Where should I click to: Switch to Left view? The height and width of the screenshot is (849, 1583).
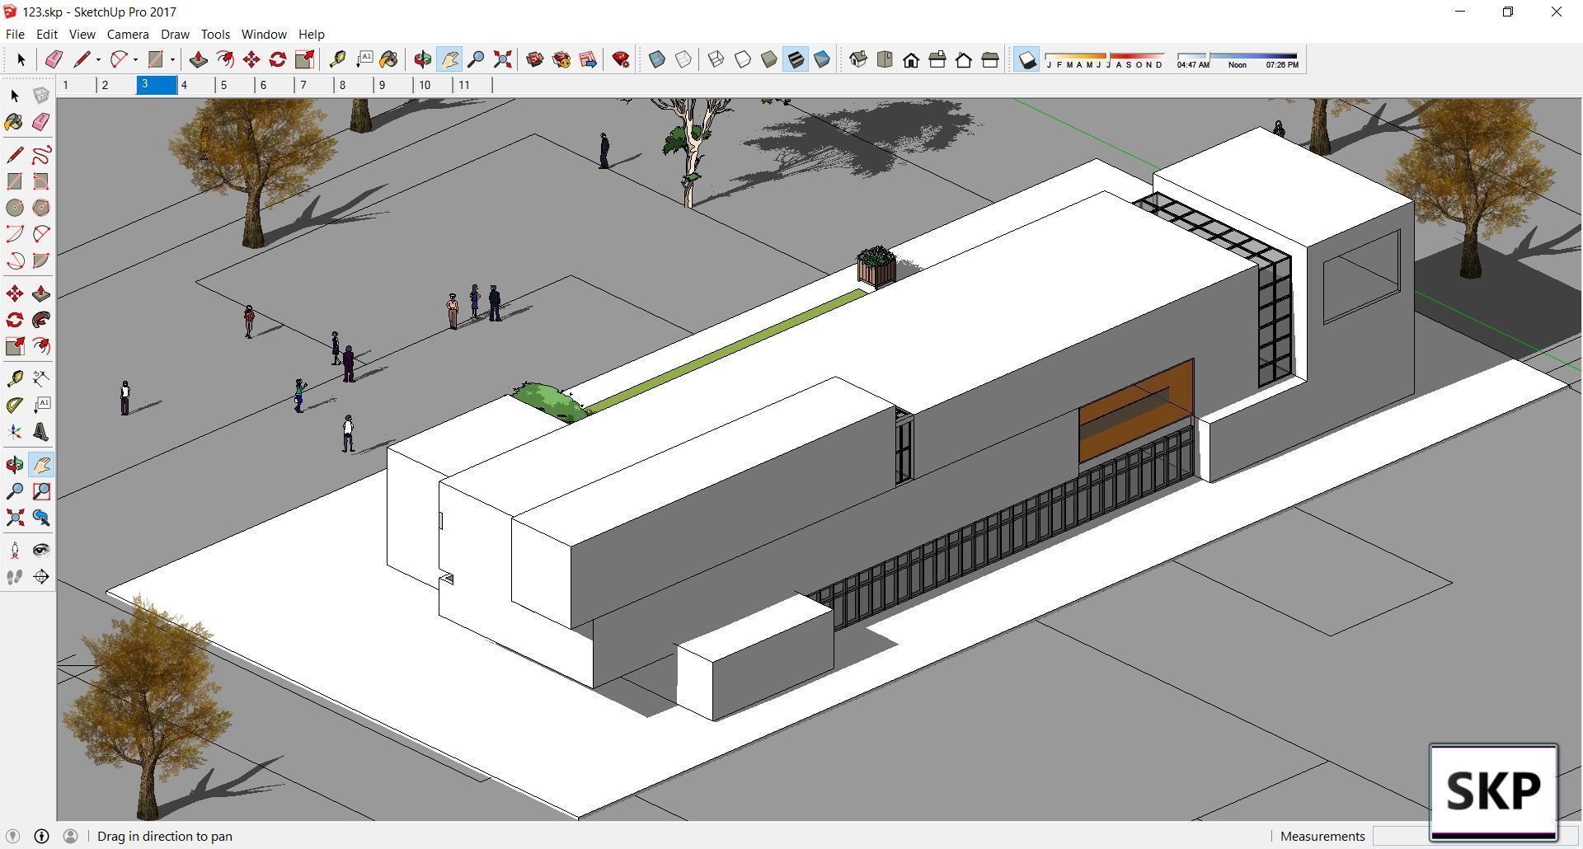tap(990, 59)
